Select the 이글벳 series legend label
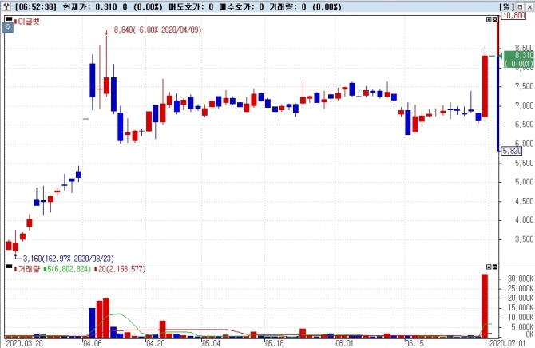 point(29,22)
